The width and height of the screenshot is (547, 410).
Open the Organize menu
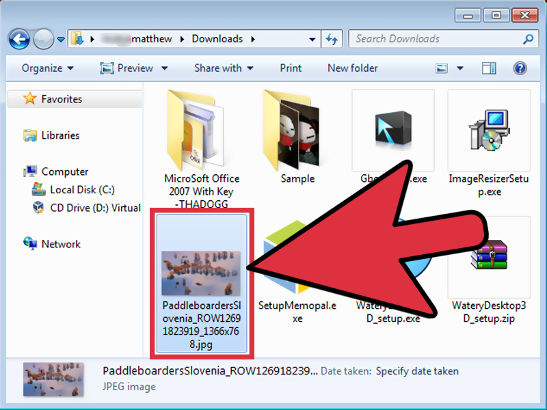47,68
